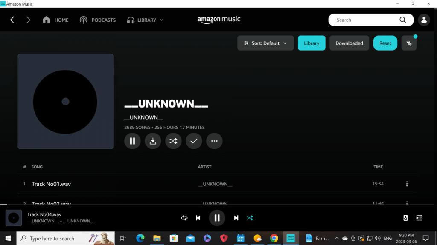
Task: Click the Amazon Music taskbar icon
Action: [x=291, y=238]
